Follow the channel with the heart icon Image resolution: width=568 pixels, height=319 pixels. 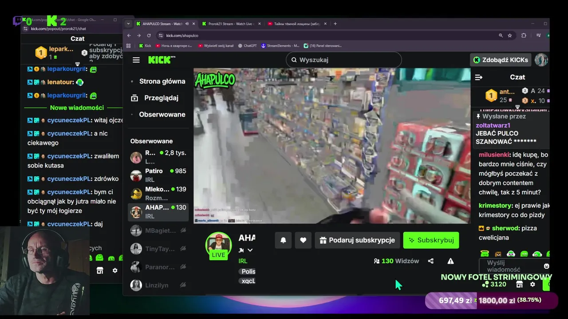(303, 240)
